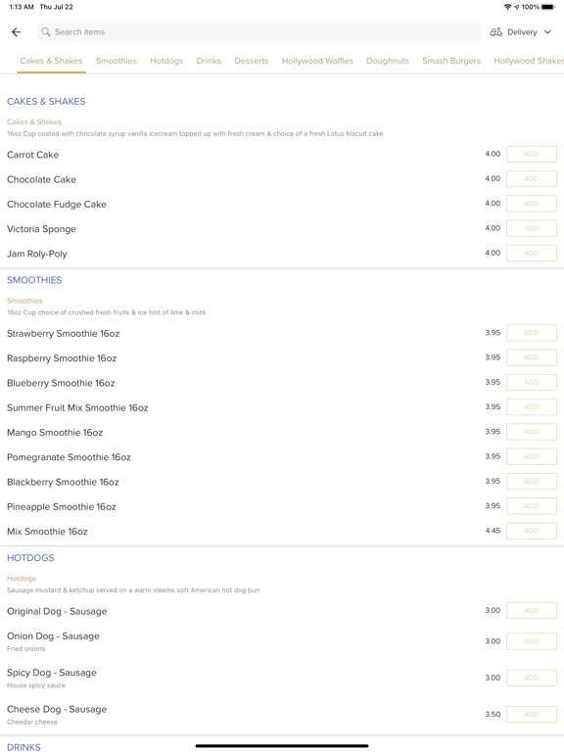This screenshot has height=752, width=564.
Task: Tap the Wi-Fi status icon
Action: tap(507, 7)
